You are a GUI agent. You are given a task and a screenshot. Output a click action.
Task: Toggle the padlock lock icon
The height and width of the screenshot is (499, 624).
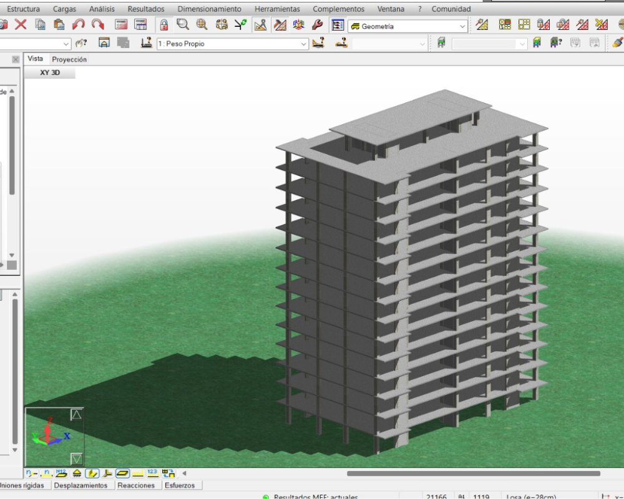[164, 25]
